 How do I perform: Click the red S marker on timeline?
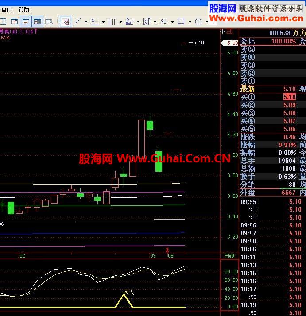tap(167, 250)
